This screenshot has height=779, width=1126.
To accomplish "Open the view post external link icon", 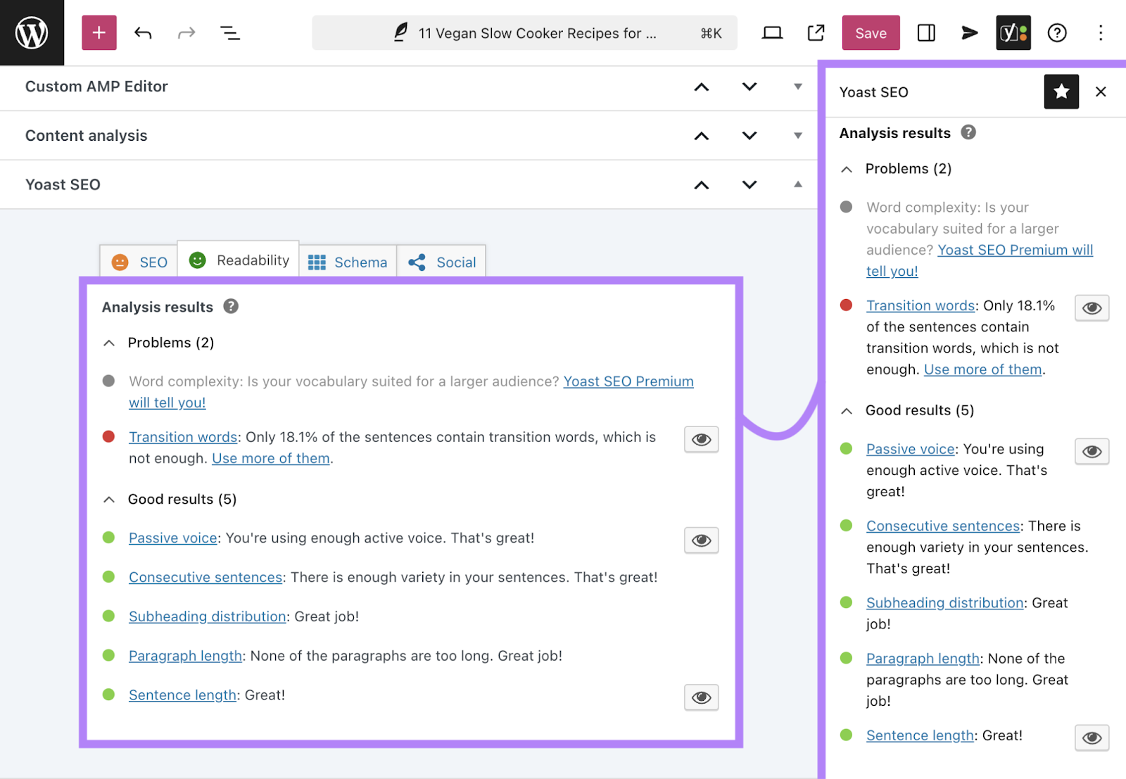I will 815,32.
